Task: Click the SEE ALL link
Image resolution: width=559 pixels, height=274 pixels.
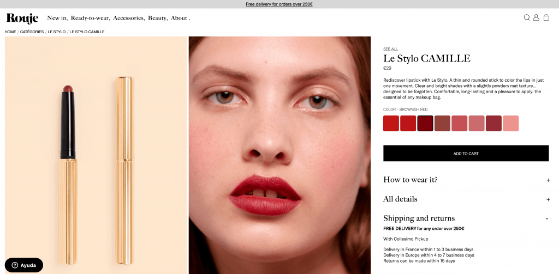Action: pos(390,49)
